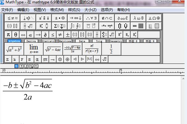The width and height of the screenshot is (187, 124).
Task: Open subscript and superscript templates palette
Action: pos(44,26)
